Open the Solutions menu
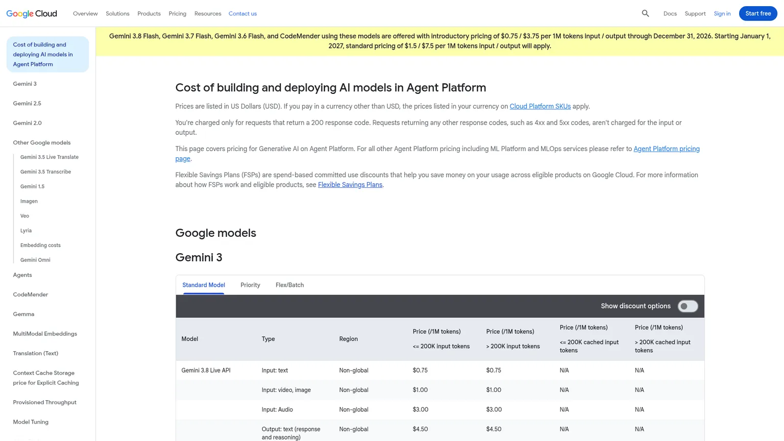Image resolution: width=784 pixels, height=441 pixels. click(117, 14)
